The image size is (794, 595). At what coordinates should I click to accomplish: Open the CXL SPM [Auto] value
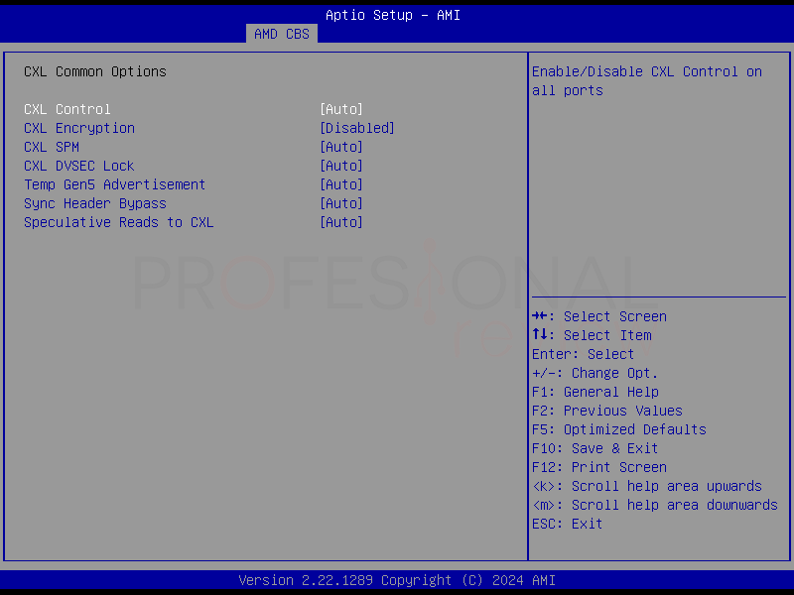pos(341,147)
